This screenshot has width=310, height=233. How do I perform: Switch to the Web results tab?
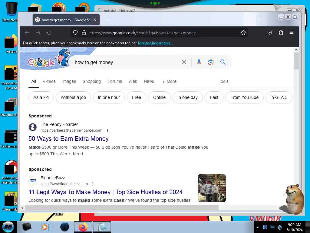pos(133,81)
